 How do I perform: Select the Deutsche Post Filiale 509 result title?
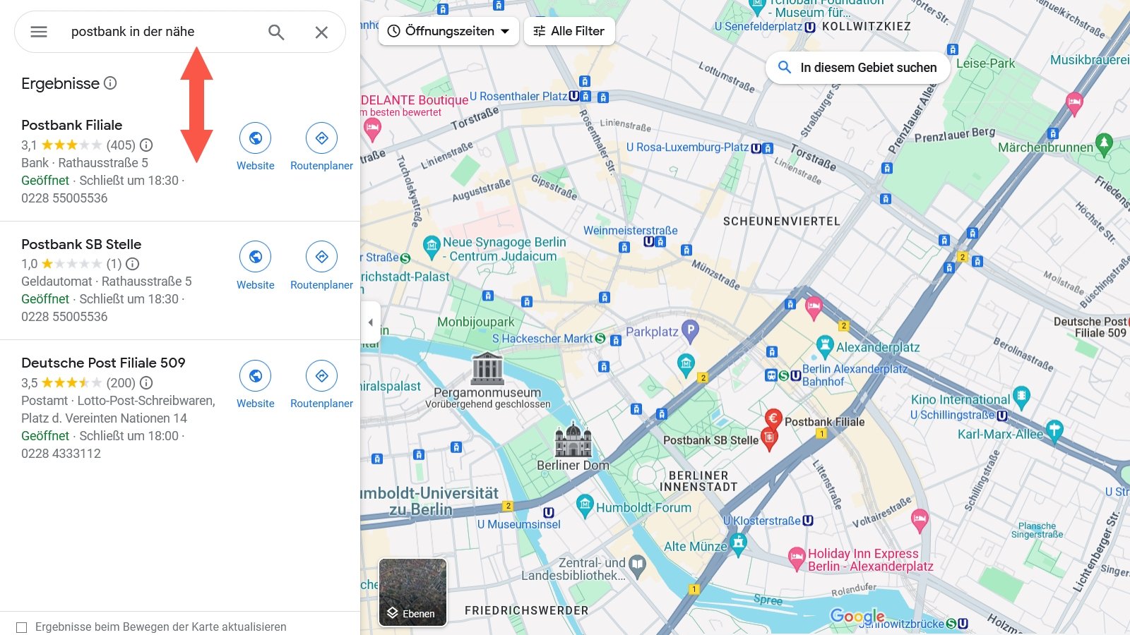tap(103, 363)
